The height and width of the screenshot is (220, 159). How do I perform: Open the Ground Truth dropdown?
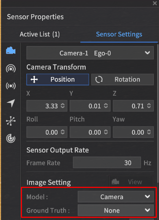[x=116, y=210]
